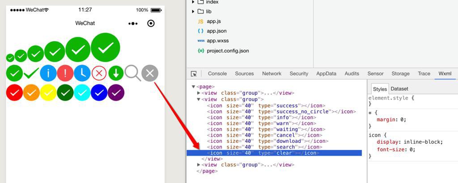Click the purple colored success icon
This screenshot has height=183, width=458.
[116, 93]
